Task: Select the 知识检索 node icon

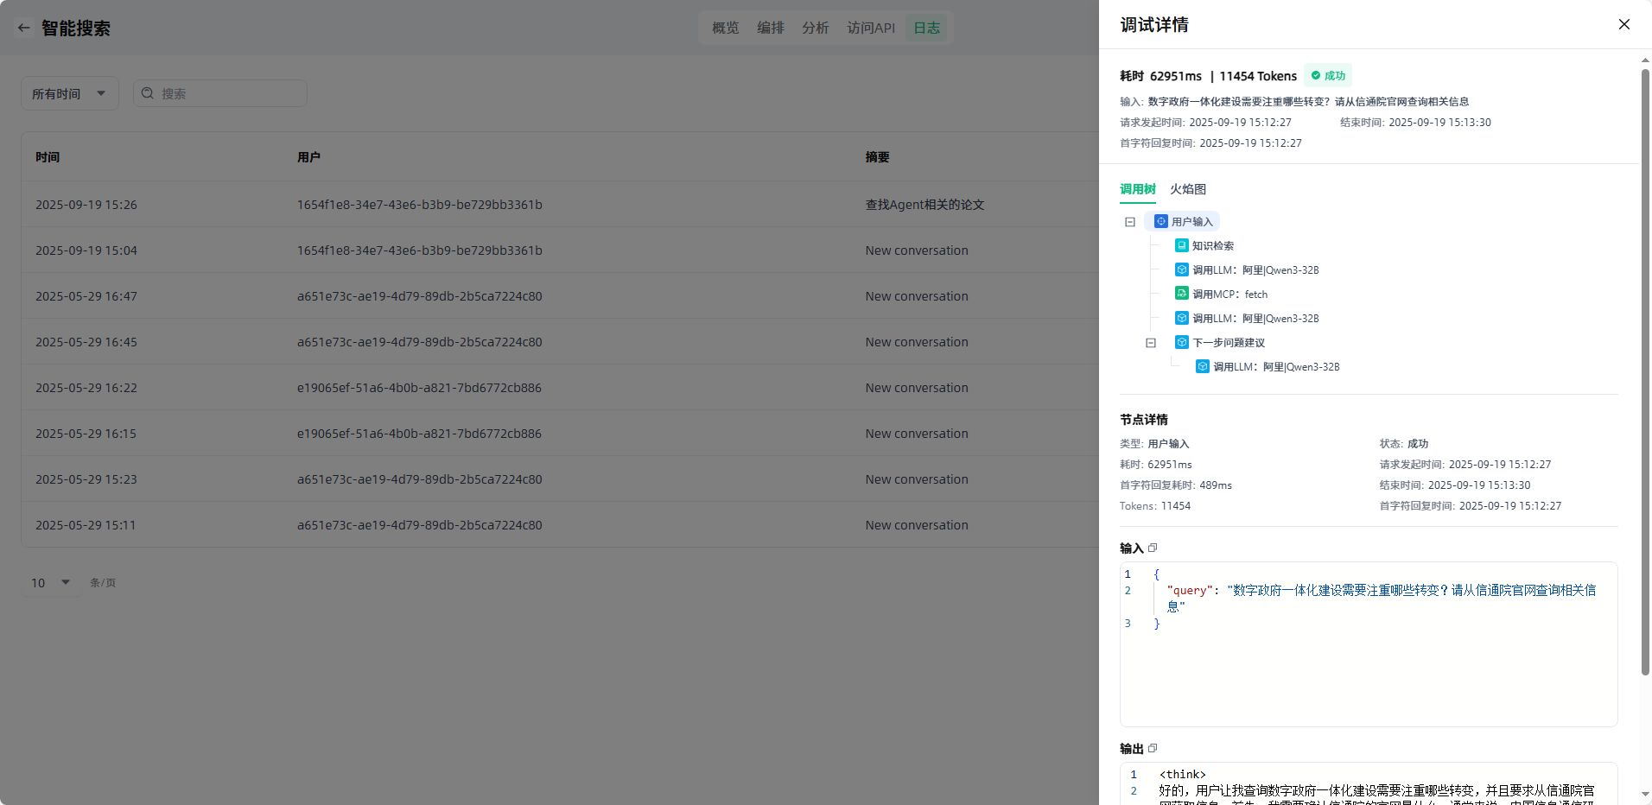Action: pyautogui.click(x=1181, y=245)
